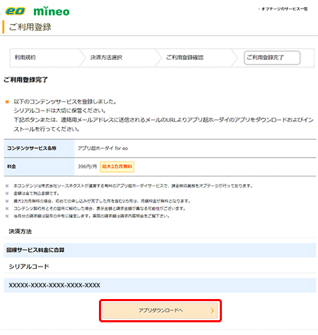Click the orange bullet beside registration message
The height and width of the screenshot is (335, 318).
tap(7, 102)
